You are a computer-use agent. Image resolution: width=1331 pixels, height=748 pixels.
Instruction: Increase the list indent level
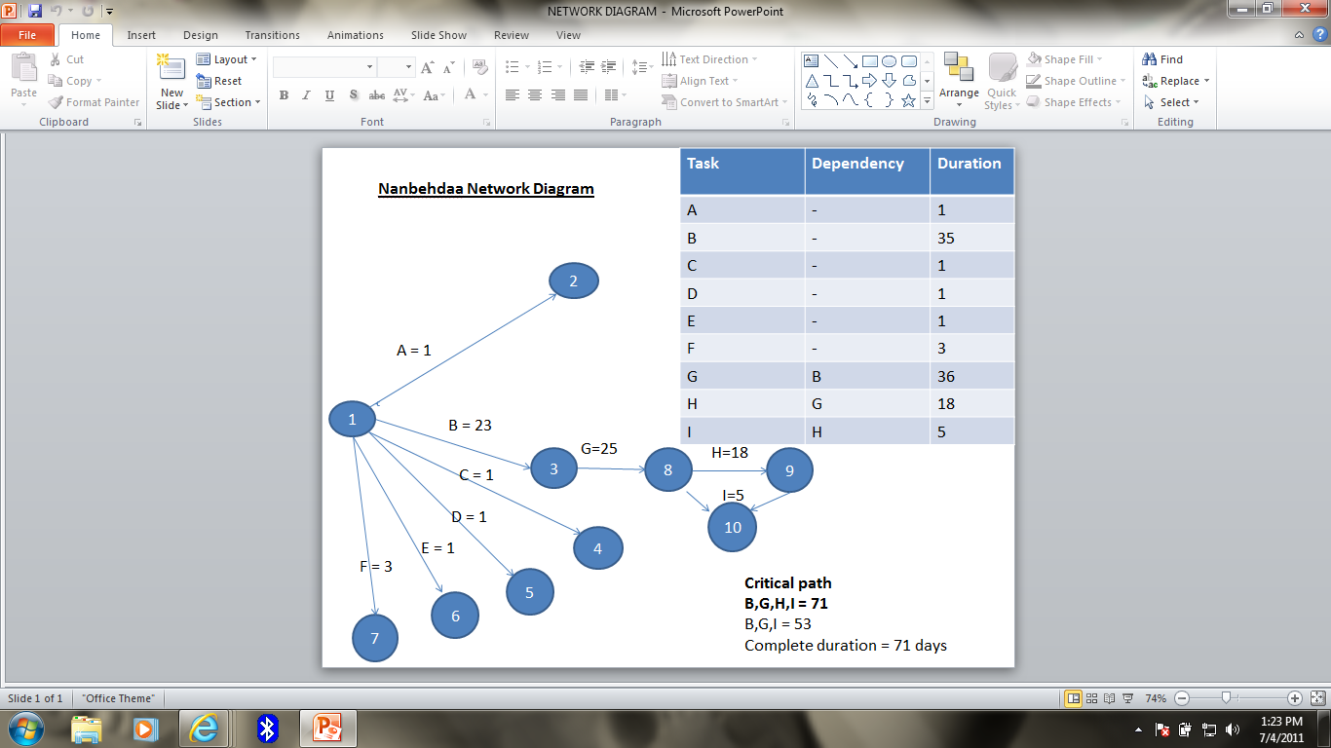pyautogui.click(x=610, y=67)
